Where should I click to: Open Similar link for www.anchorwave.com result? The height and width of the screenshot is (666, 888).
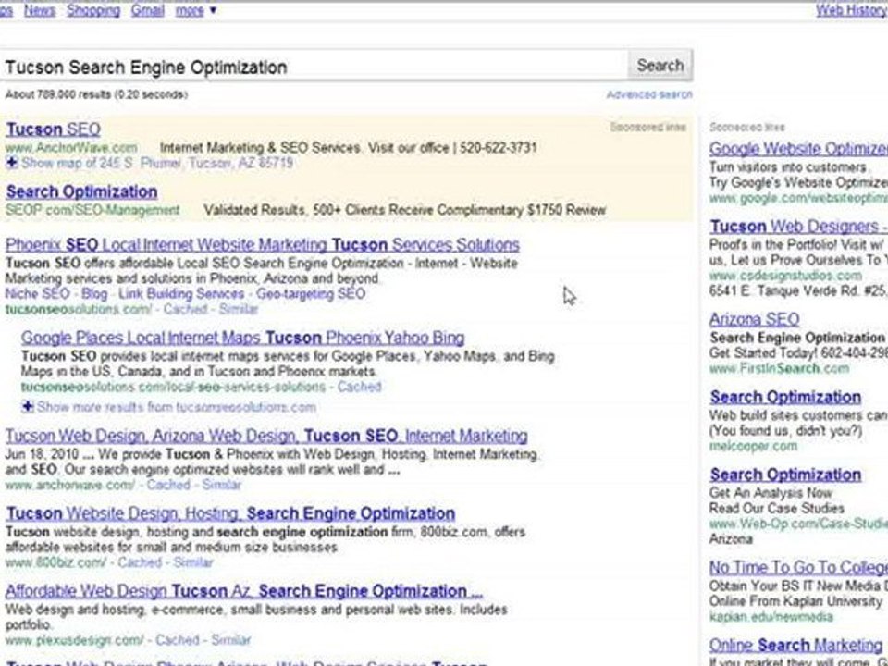[222, 485]
